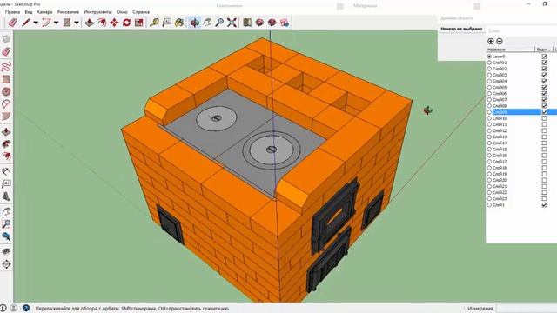The image size is (557, 313).
Task: Hide the selected layer Слой09
Action: pos(544,112)
